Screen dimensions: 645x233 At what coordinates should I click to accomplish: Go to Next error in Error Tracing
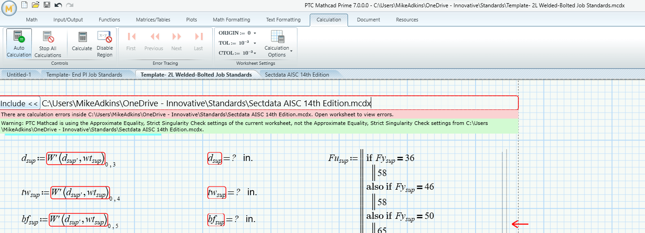click(x=177, y=41)
